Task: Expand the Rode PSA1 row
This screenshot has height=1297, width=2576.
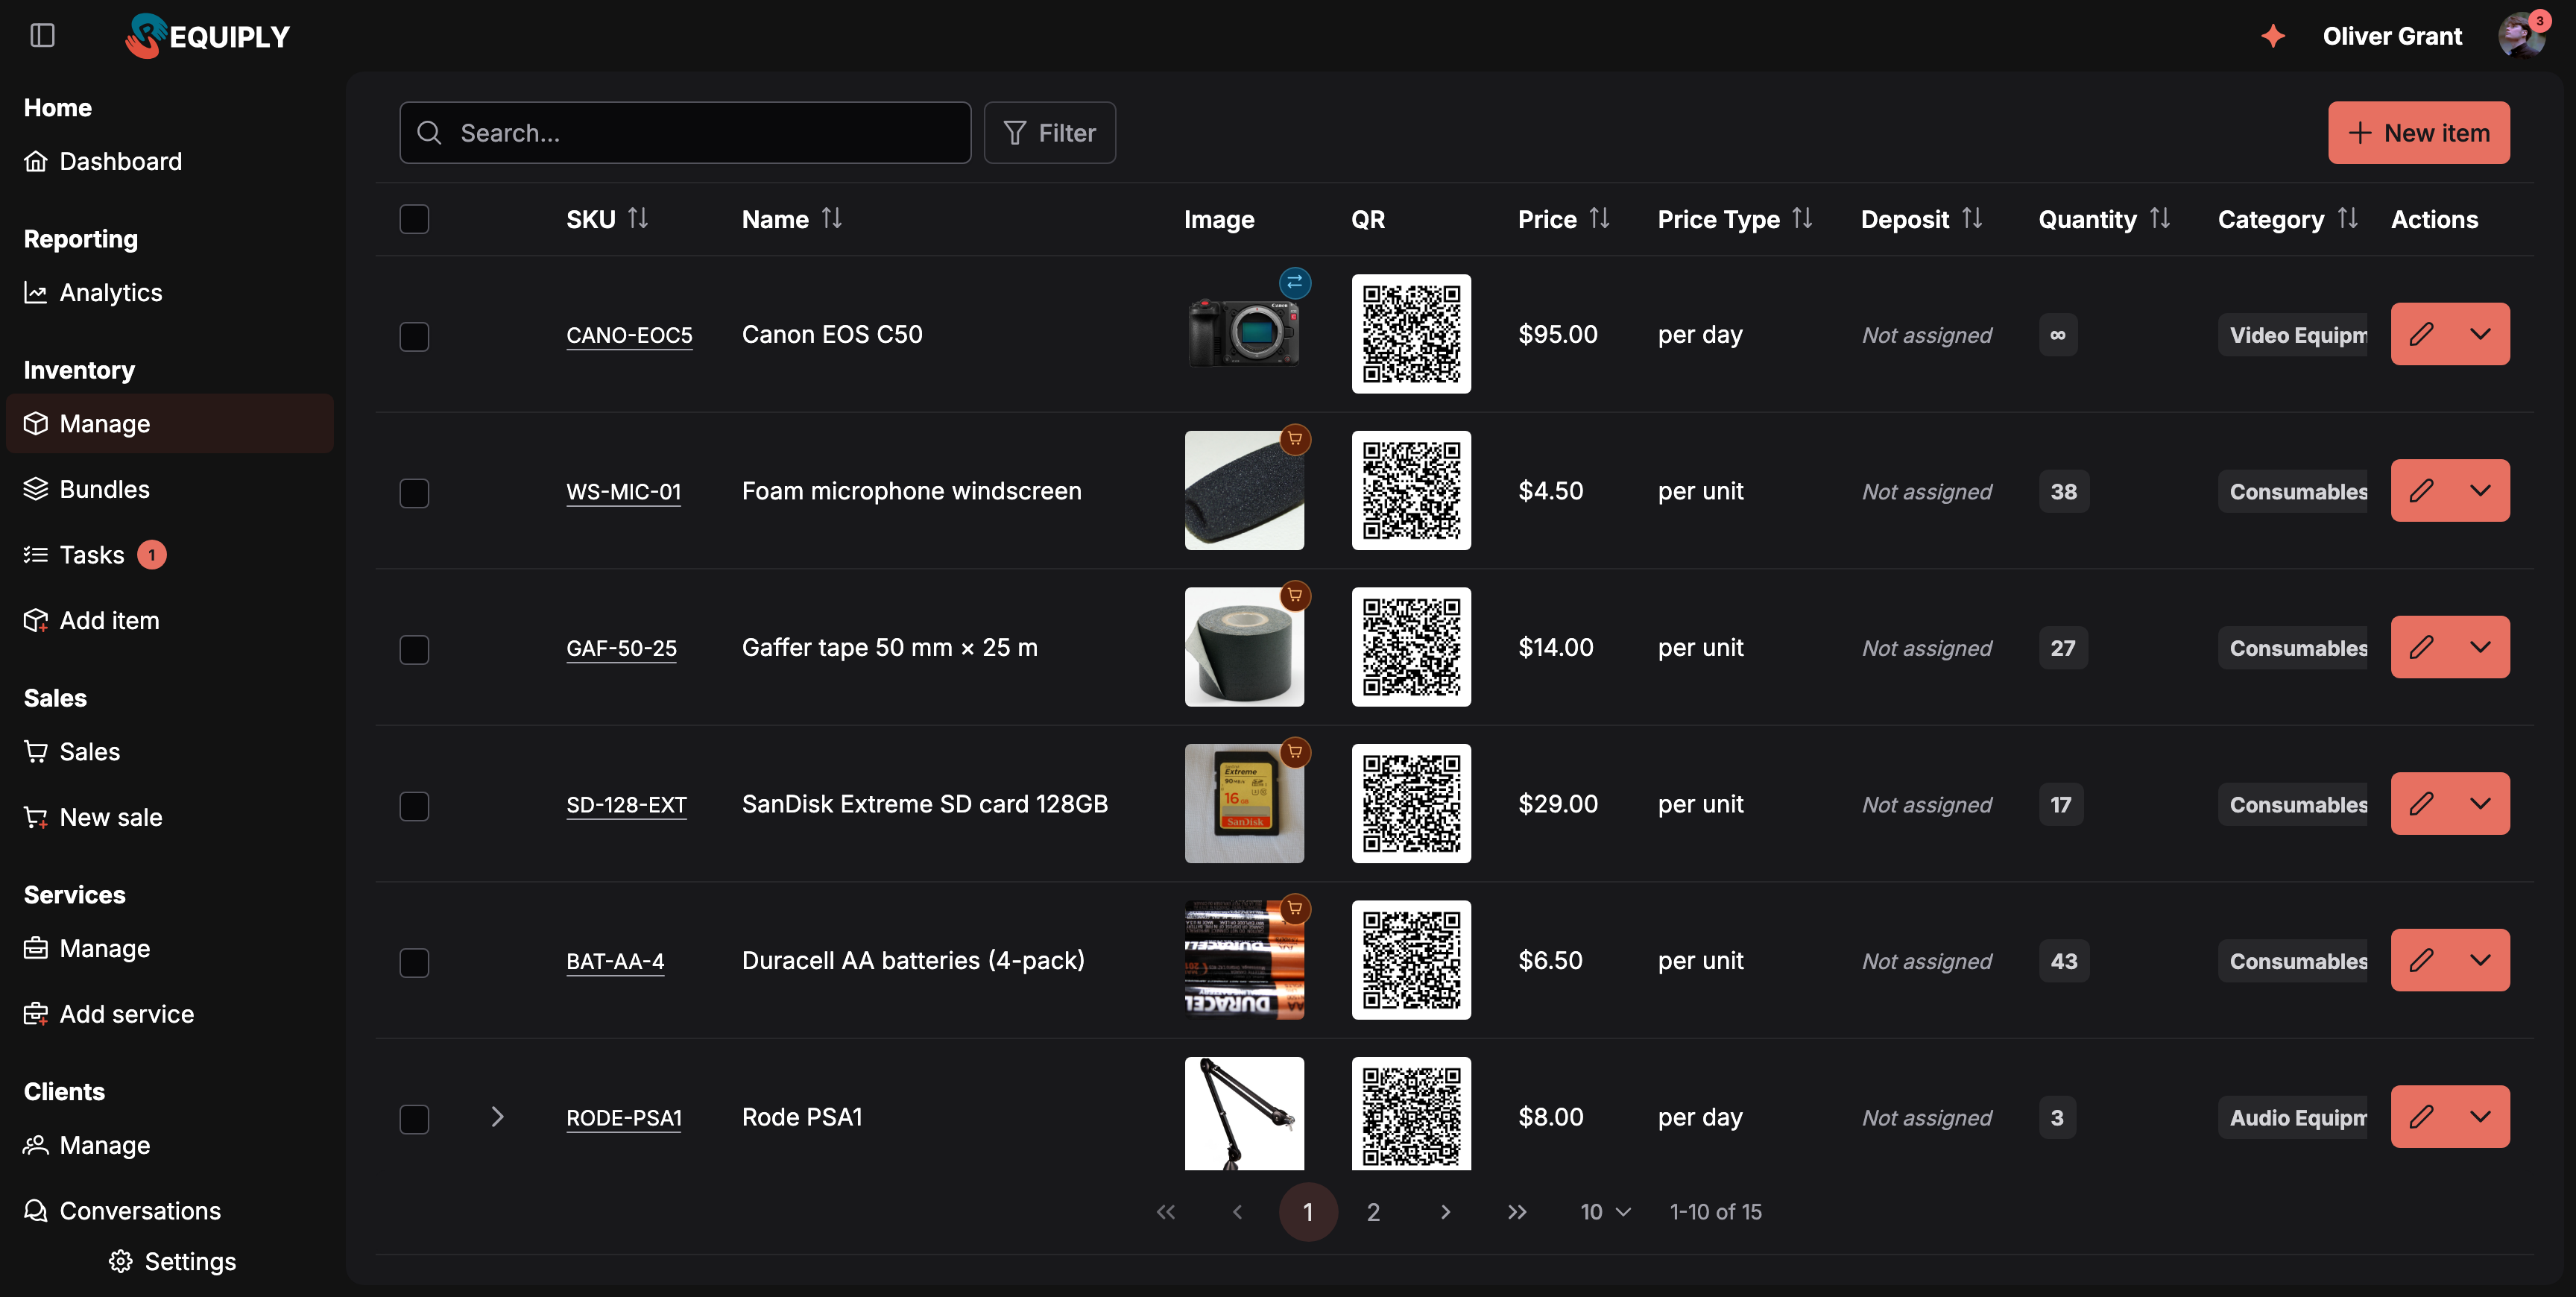Action: click(497, 1117)
